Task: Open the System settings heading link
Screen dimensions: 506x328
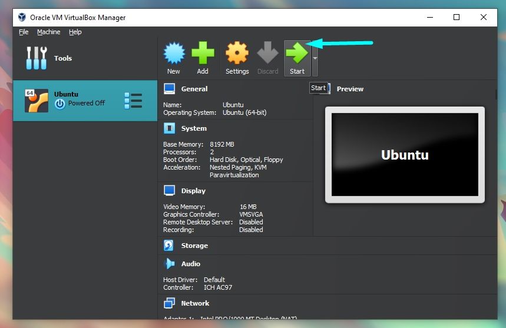Action: click(194, 128)
